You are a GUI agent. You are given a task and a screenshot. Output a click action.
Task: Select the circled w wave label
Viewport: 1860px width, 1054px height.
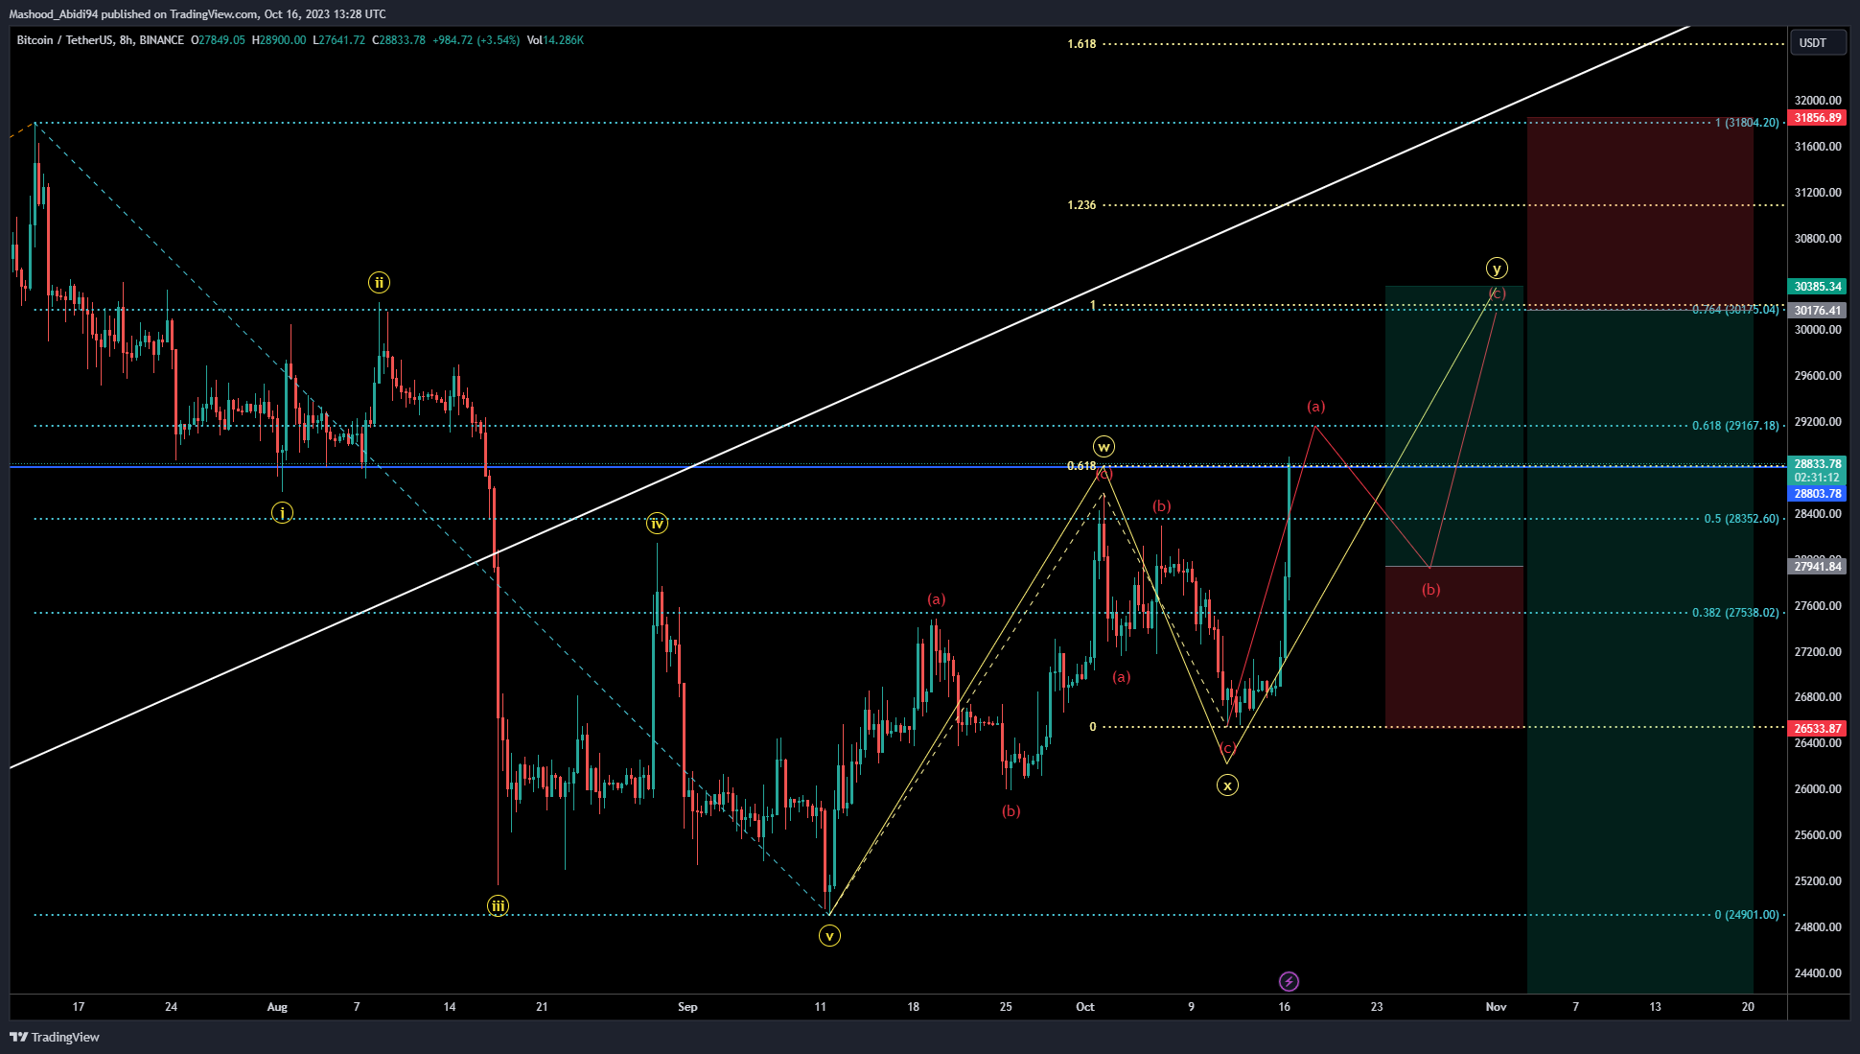tap(1104, 446)
